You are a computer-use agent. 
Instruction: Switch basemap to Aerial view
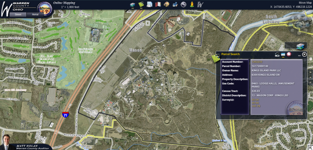coord(35,15)
